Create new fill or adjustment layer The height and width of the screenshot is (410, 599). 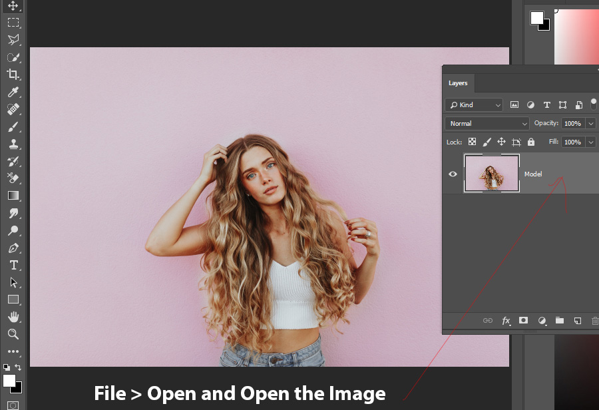(x=542, y=321)
